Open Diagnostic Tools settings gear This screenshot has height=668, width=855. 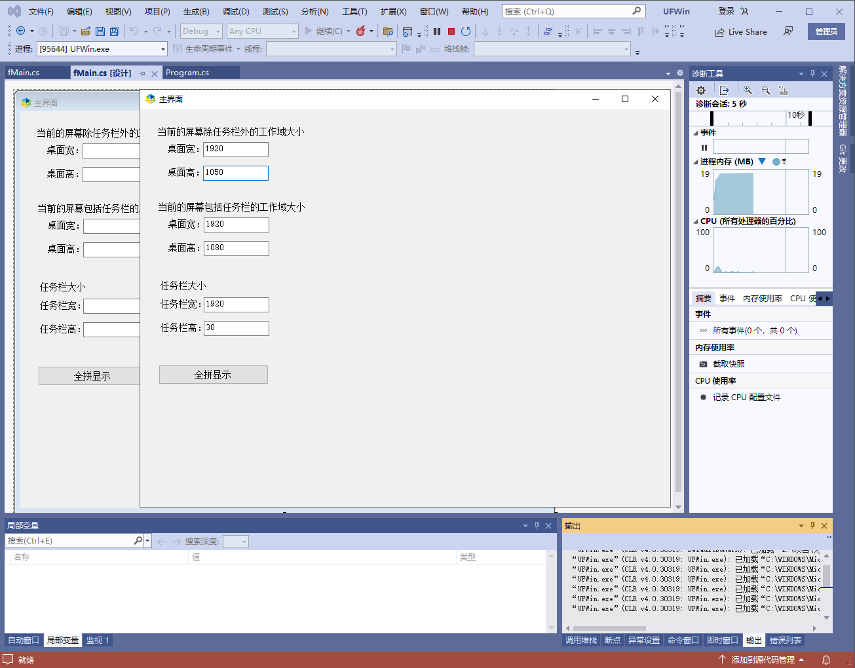pyautogui.click(x=701, y=90)
